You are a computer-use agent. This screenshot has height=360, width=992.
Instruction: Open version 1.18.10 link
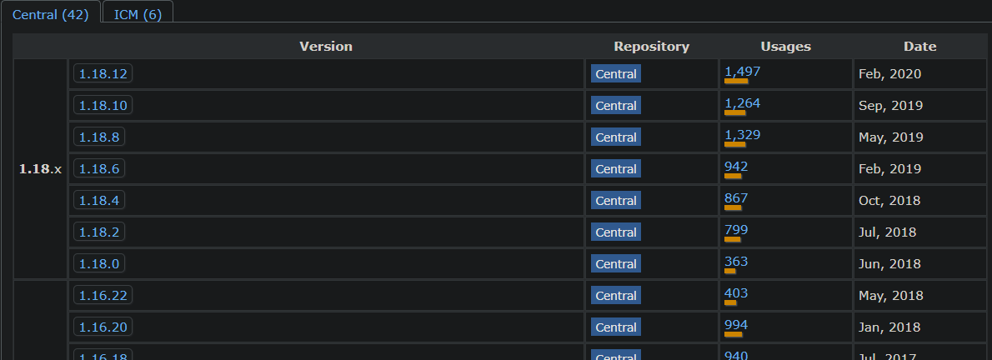click(x=103, y=105)
